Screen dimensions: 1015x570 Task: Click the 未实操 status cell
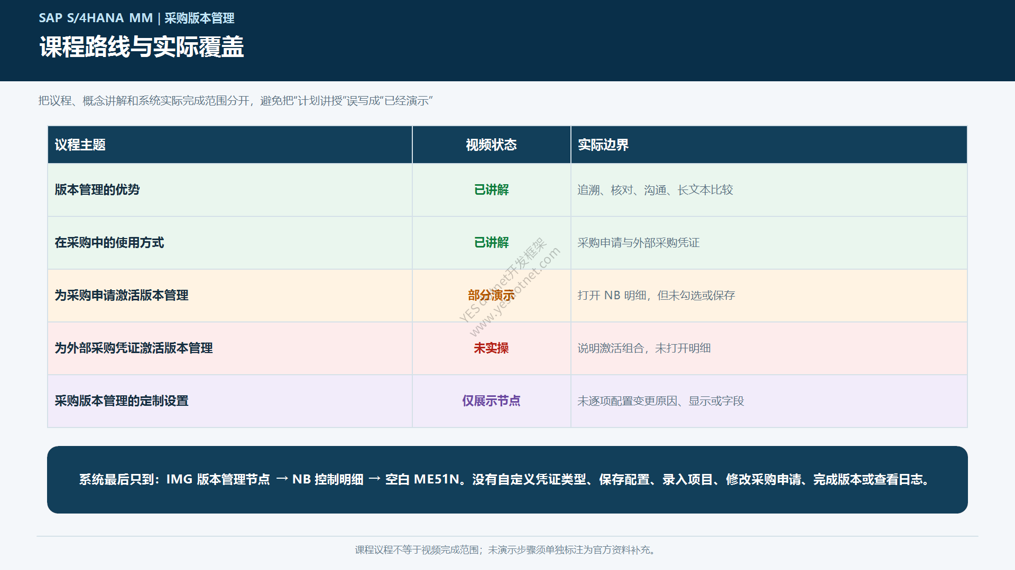[x=491, y=348]
